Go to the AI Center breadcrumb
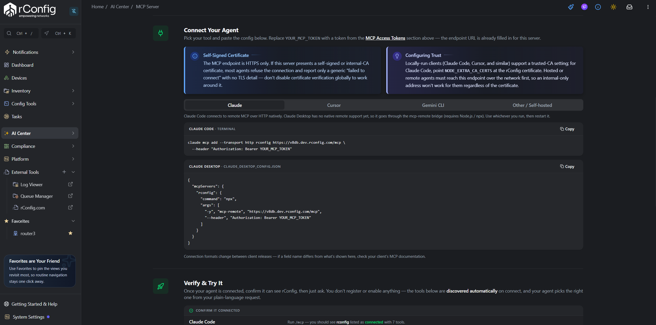Image resolution: width=656 pixels, height=325 pixels. coord(120,7)
